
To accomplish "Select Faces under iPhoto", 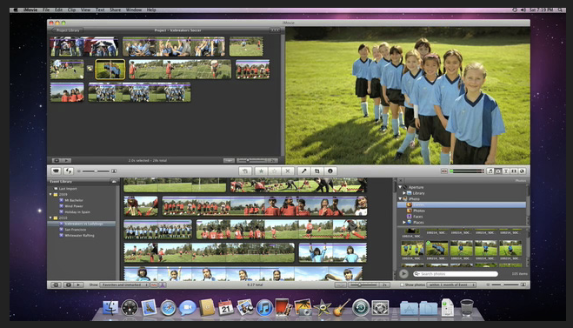I will coord(417,217).
